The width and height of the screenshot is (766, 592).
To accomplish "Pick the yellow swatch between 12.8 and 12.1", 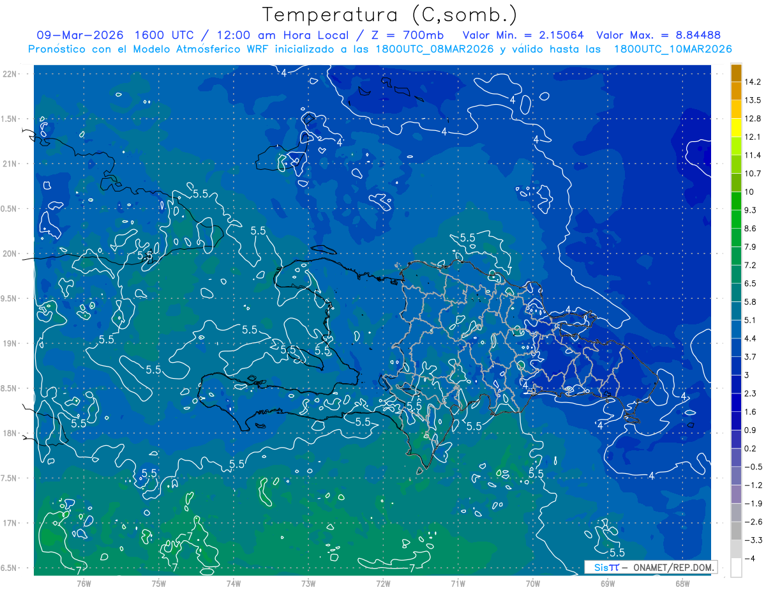I will tap(736, 128).
